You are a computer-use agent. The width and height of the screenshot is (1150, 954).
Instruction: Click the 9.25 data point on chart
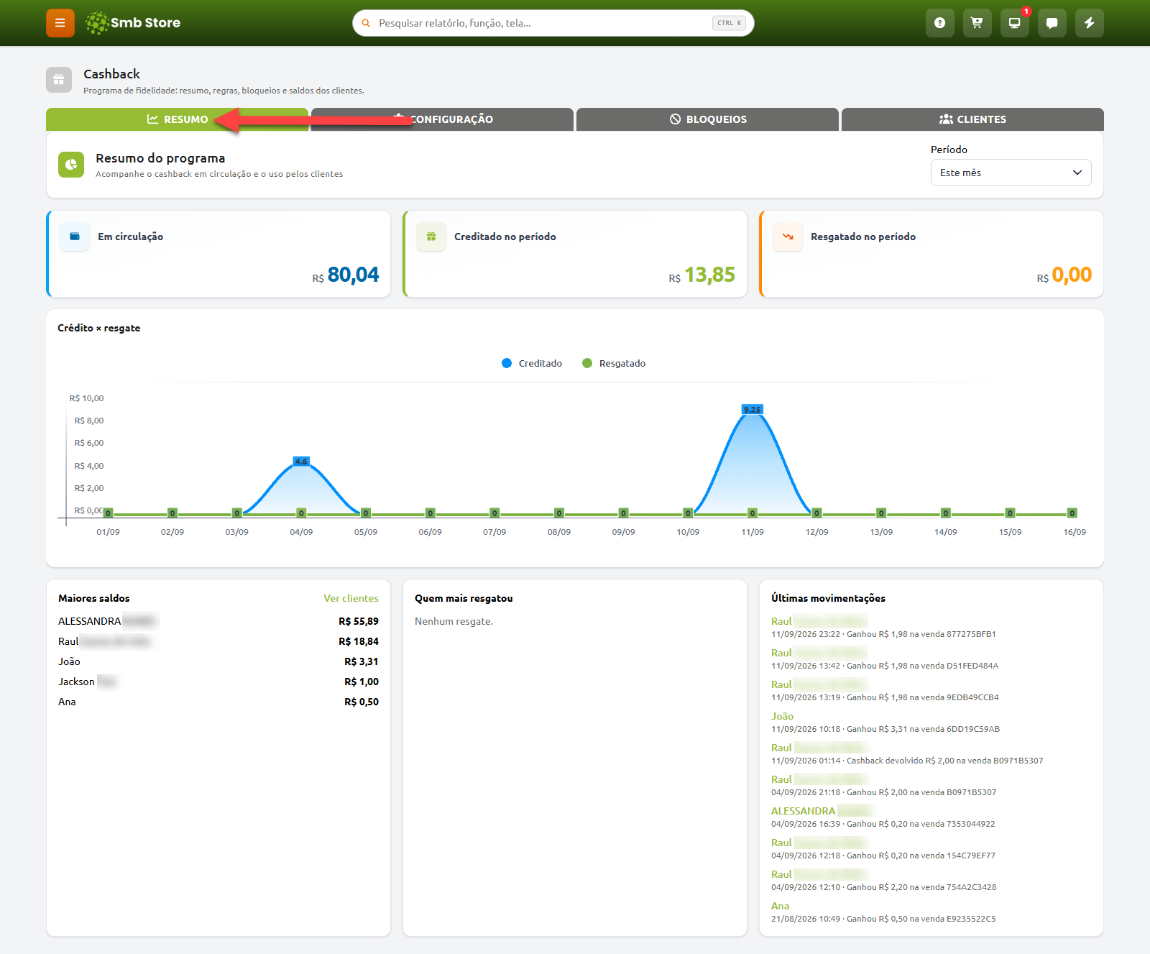(752, 410)
